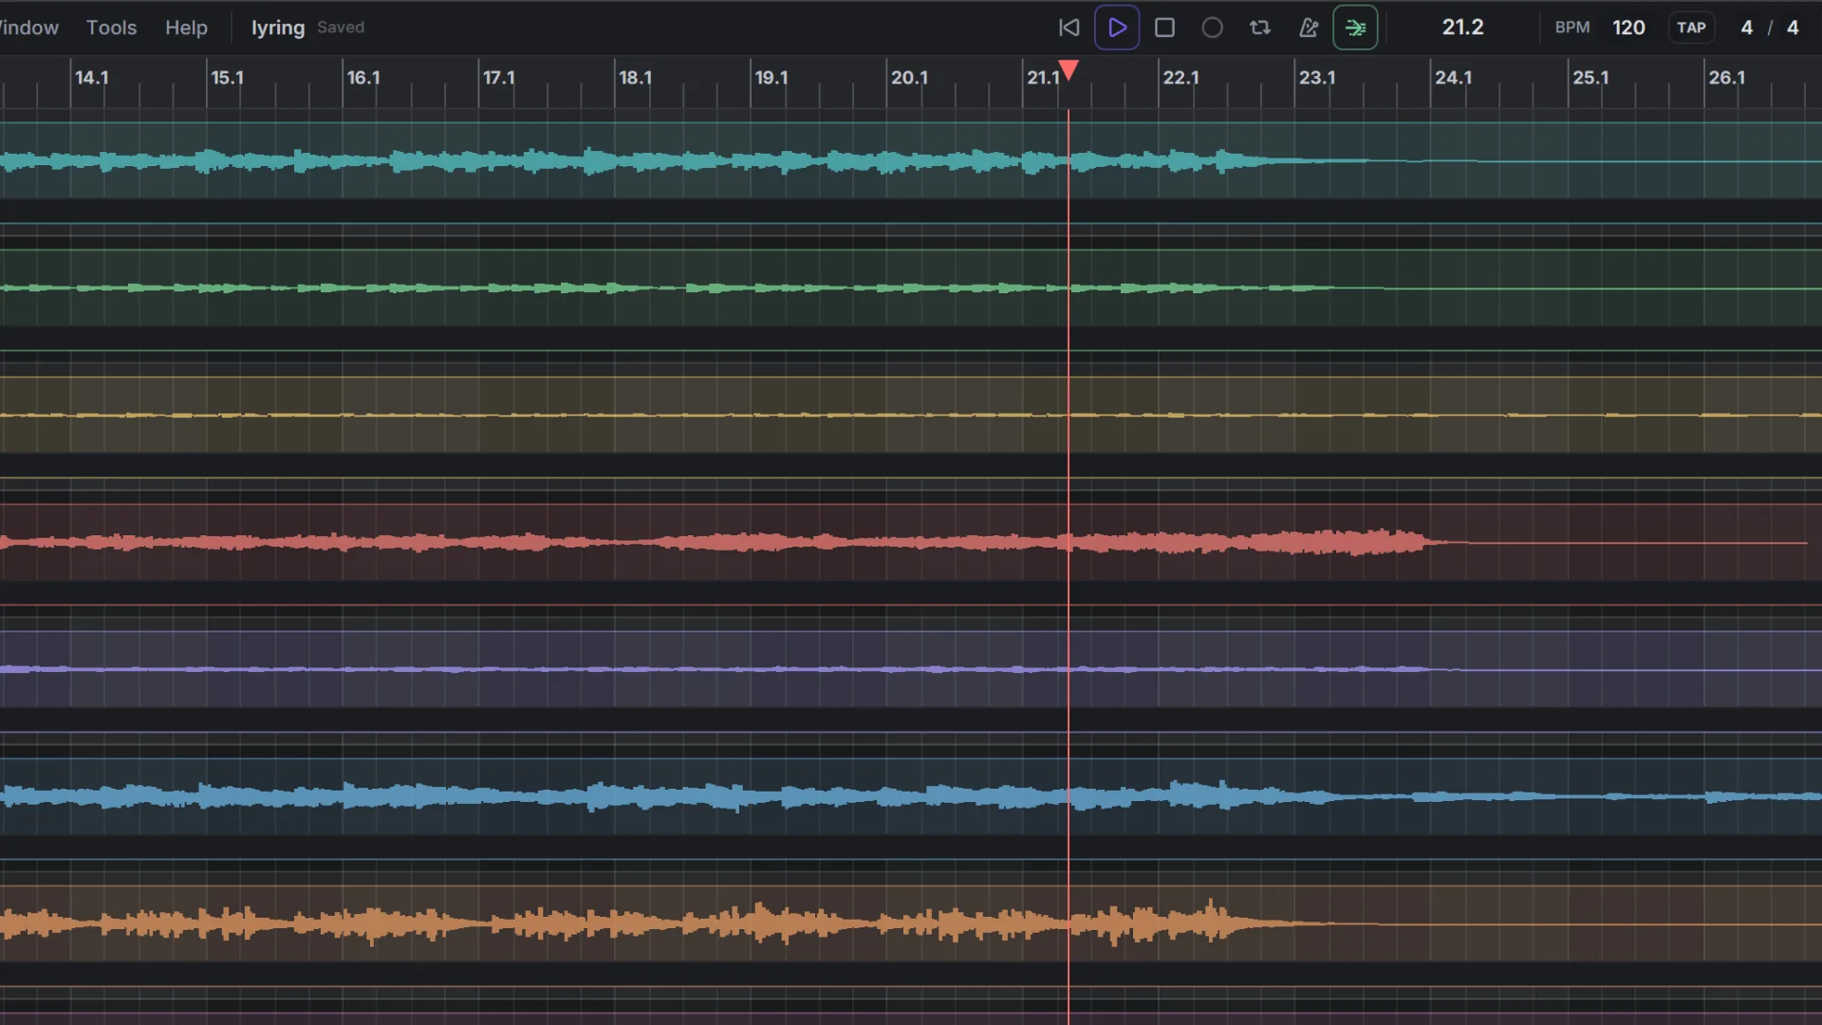
Task: Jump to bar 17.1 on the ruler
Action: click(499, 78)
